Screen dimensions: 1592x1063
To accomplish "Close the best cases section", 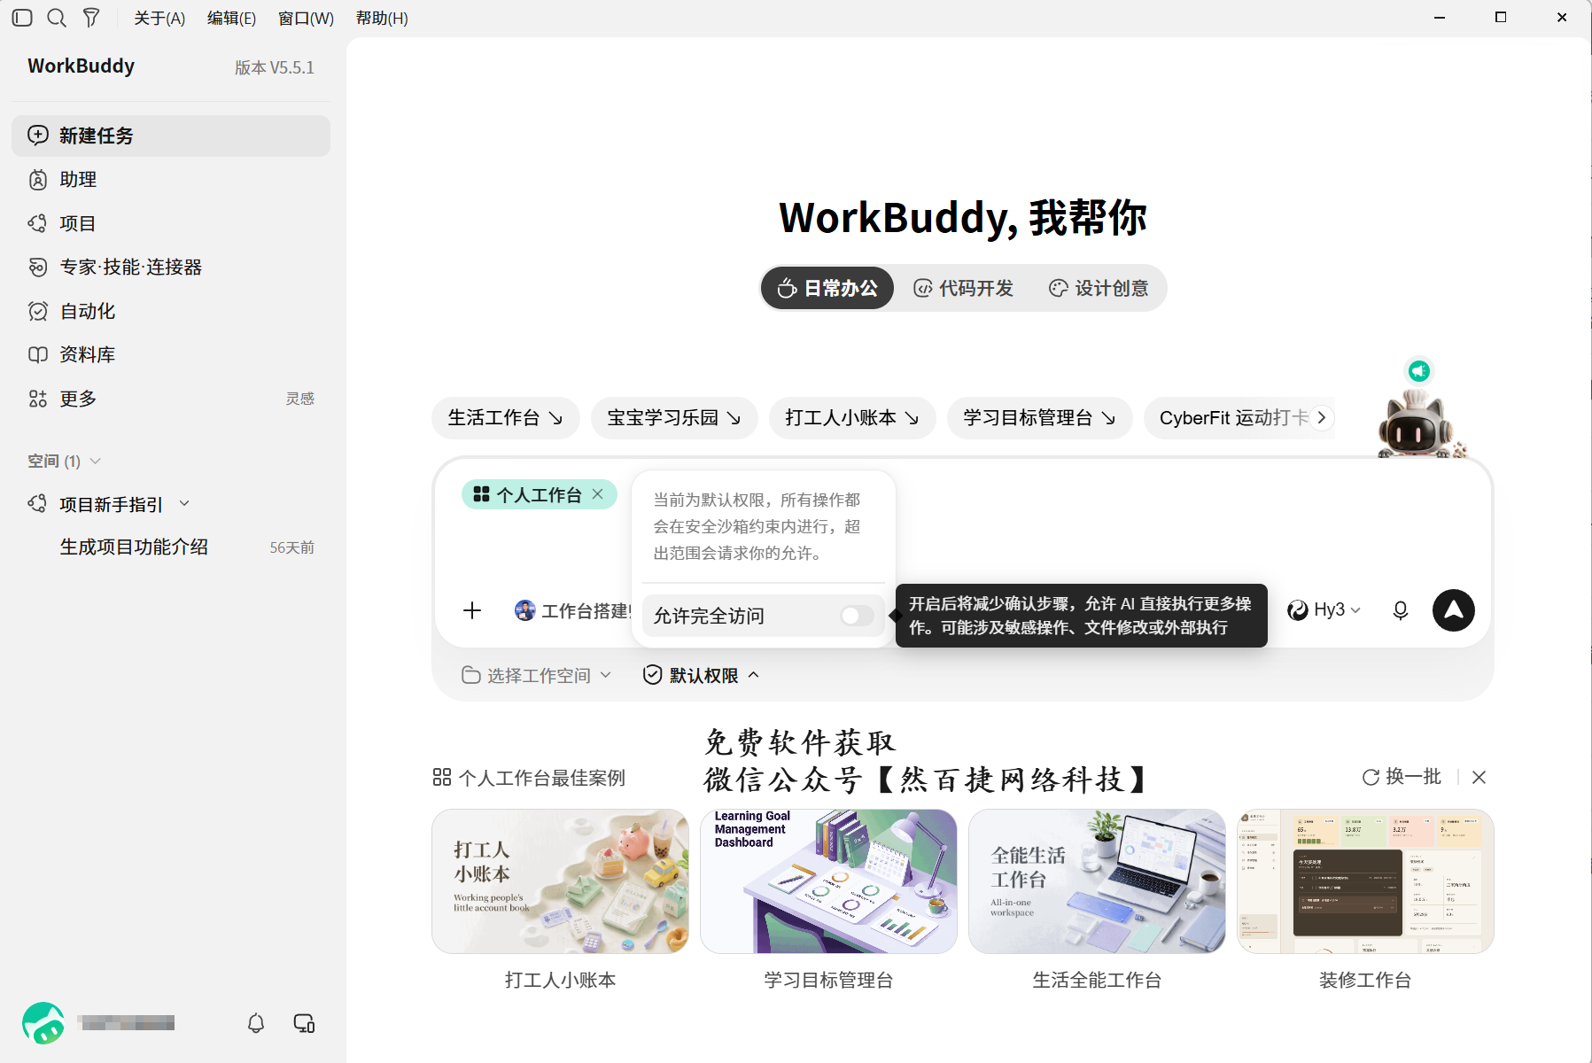I will pos(1479,777).
